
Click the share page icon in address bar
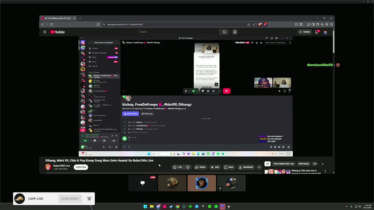[254, 24]
